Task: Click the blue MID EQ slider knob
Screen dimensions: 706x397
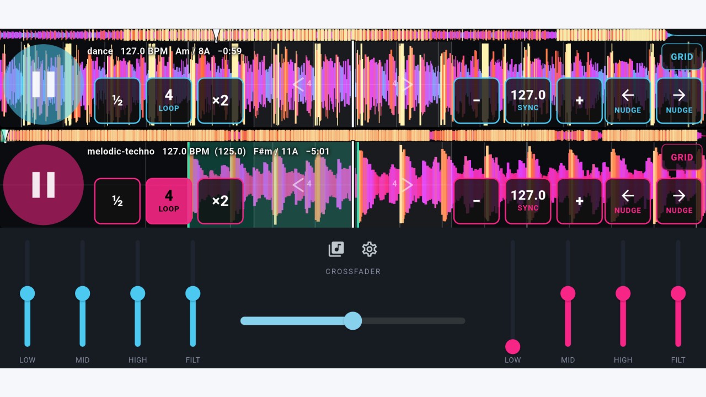Action: 83,293
